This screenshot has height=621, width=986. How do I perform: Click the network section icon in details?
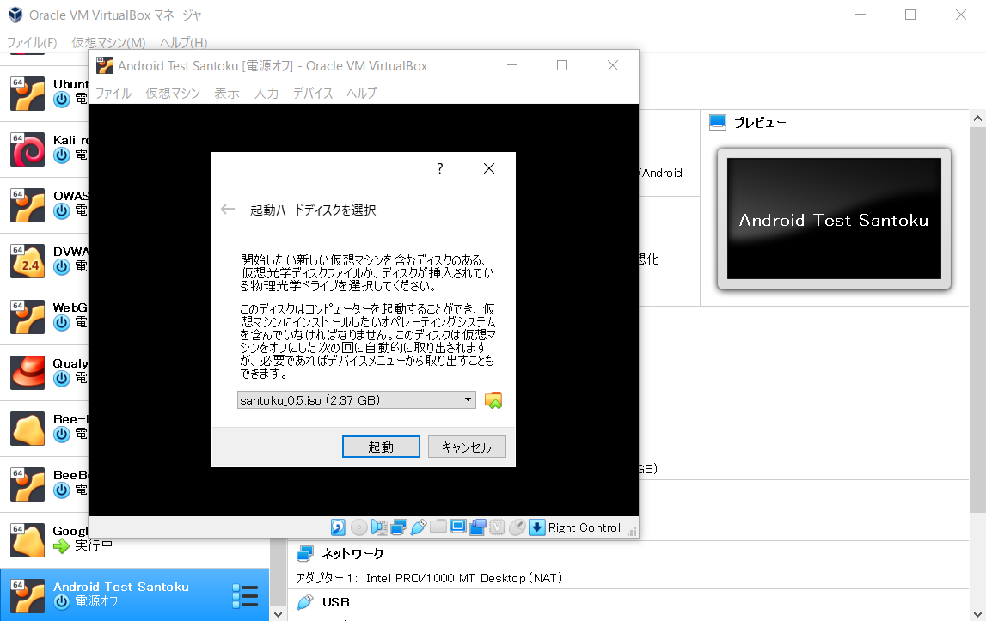[x=305, y=554]
